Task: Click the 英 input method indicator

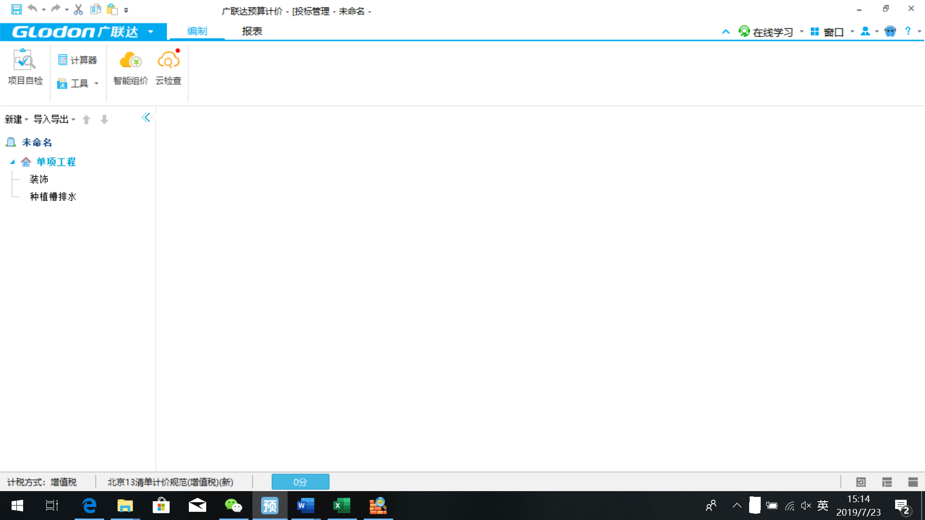Action: 823,506
